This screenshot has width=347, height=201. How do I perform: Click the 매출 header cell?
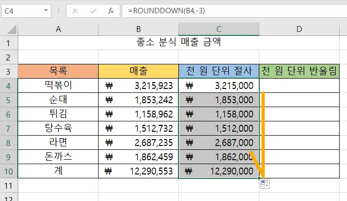click(x=139, y=71)
